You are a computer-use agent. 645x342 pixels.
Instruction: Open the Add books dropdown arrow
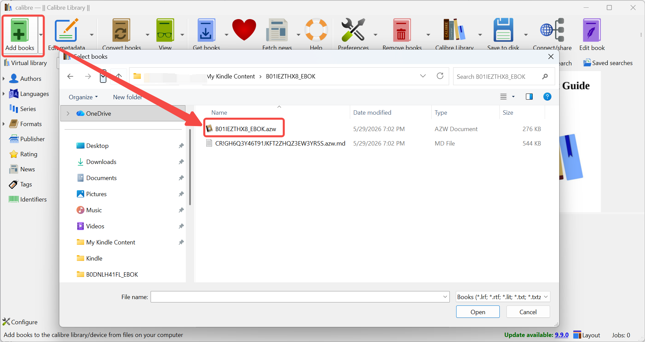pos(41,34)
